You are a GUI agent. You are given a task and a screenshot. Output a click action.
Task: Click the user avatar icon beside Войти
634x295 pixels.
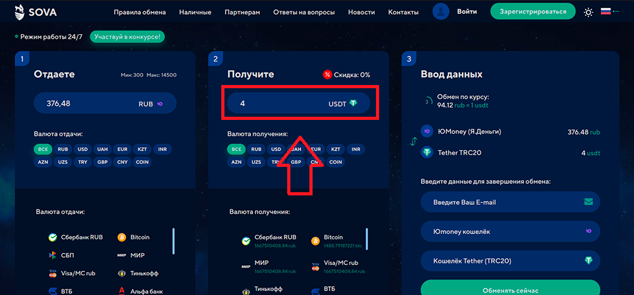point(441,11)
